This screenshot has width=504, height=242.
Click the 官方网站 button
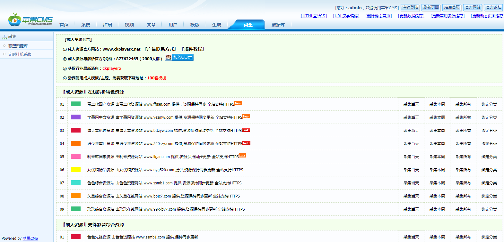[x=473, y=7]
